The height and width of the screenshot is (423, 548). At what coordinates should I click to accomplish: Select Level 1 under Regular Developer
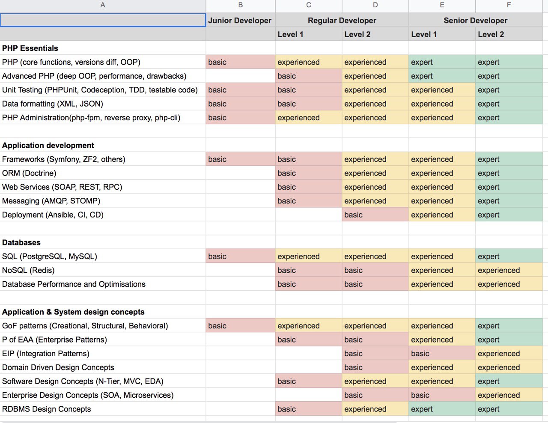coord(309,34)
